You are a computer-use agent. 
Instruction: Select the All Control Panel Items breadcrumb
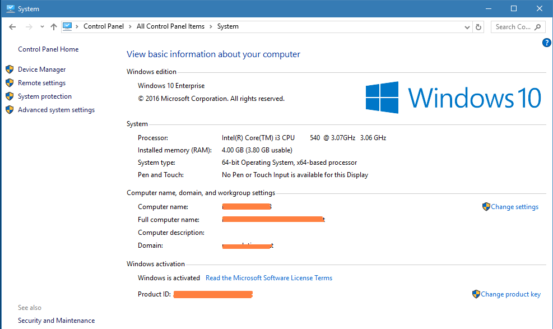click(x=170, y=26)
